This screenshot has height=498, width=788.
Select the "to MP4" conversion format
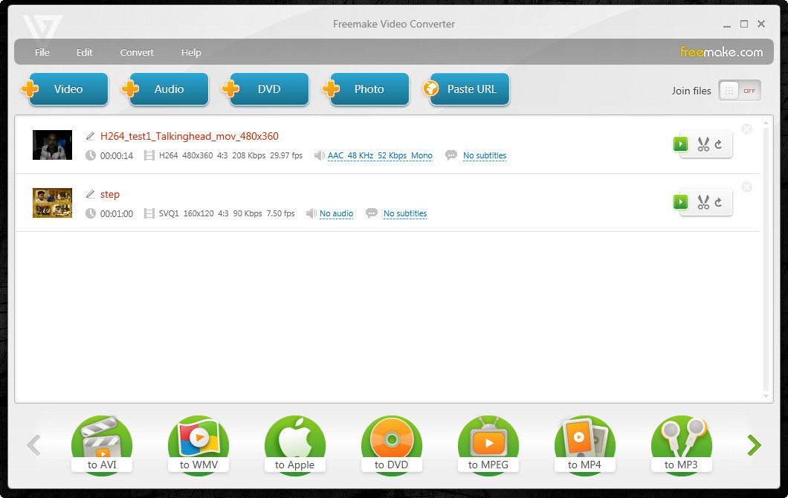[x=585, y=444]
